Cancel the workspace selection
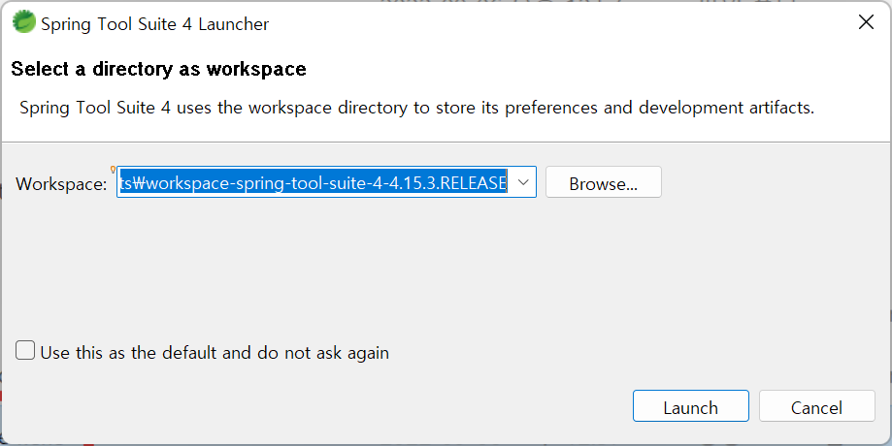Viewport: 892px width, 446px height. [817, 405]
